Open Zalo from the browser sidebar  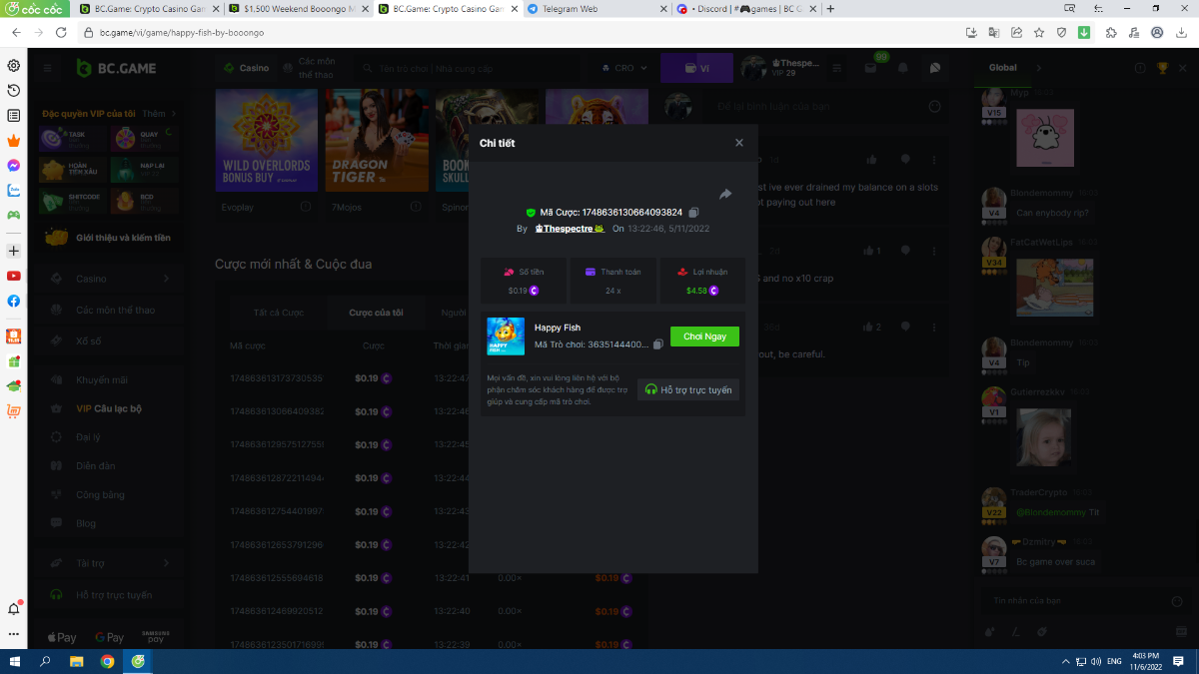14,191
